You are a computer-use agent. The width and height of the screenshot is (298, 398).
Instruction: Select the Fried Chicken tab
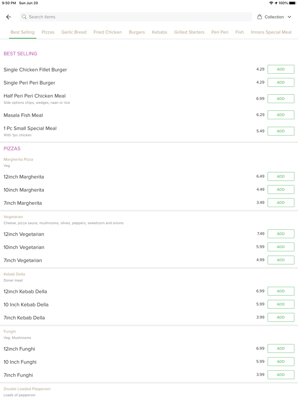tap(108, 32)
